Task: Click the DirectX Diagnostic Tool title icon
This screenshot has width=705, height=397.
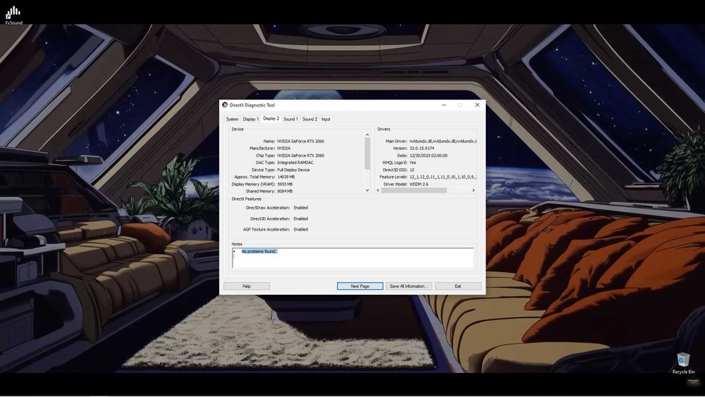Action: click(x=225, y=105)
